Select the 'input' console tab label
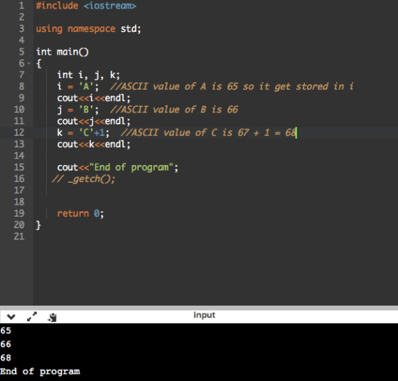Screen dimensions: 398x381 tap(204, 315)
